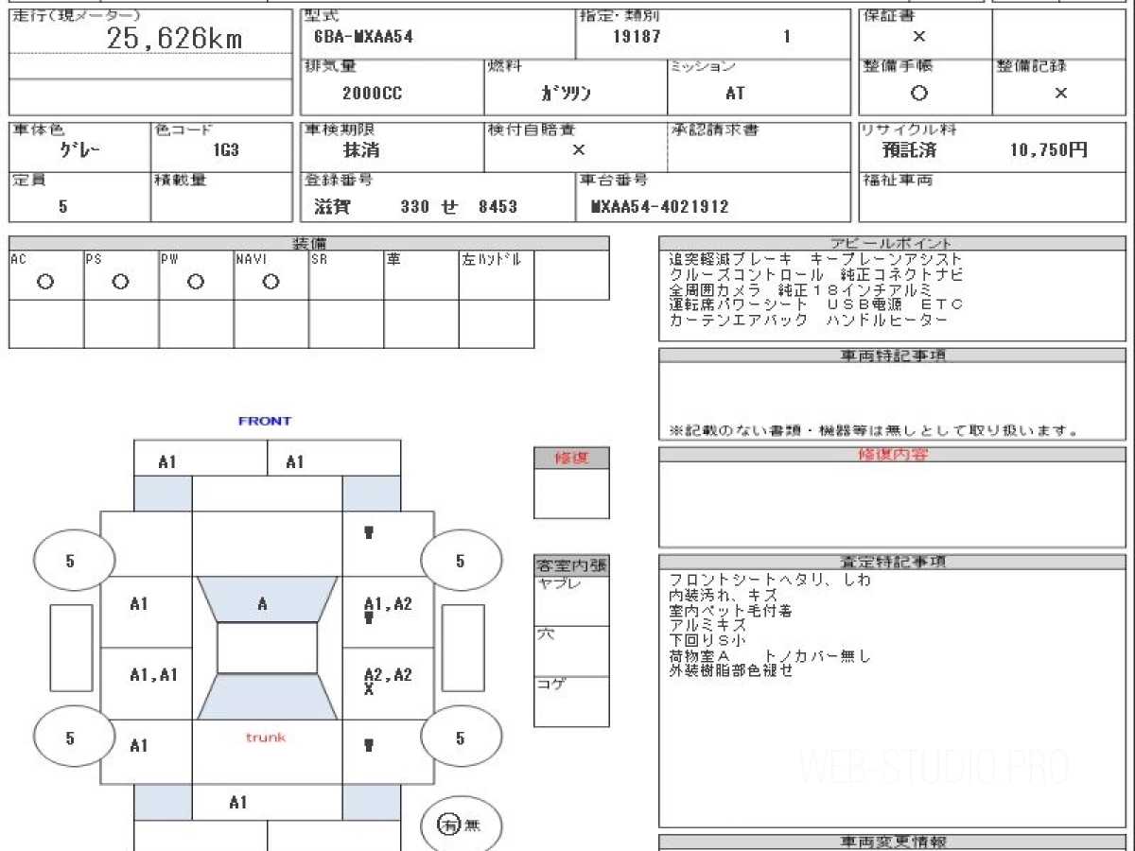Click the diagram panel marked A2,A2 X
The height and width of the screenshot is (851, 1135).
388,682
